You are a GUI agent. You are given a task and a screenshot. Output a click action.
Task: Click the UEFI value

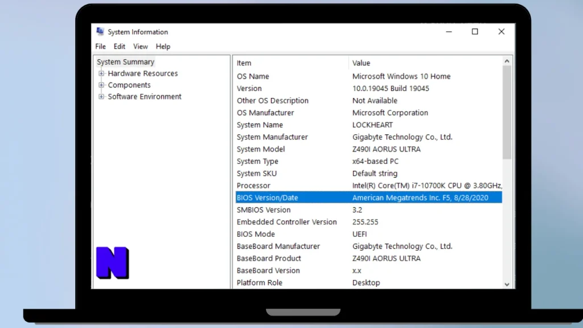tap(359, 234)
